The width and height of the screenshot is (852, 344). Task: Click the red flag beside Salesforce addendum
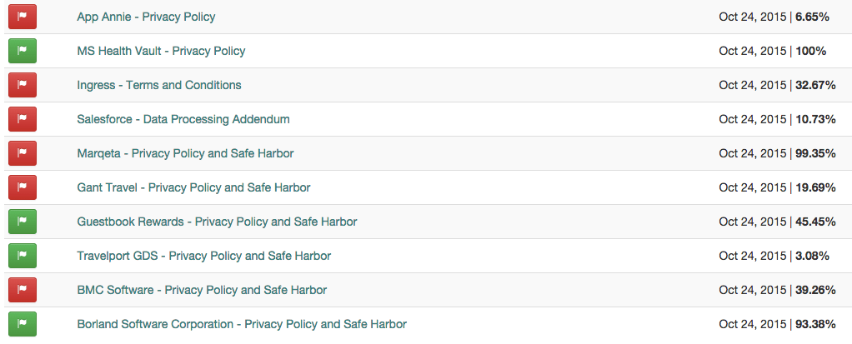click(23, 119)
